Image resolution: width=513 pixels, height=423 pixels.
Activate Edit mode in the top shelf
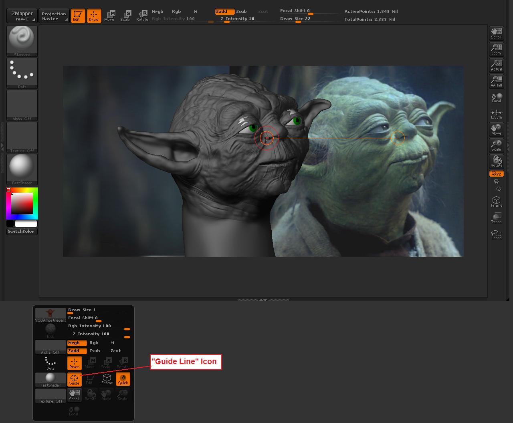click(x=78, y=16)
